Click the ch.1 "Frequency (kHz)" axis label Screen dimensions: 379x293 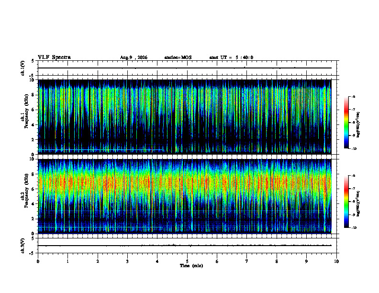26,111
